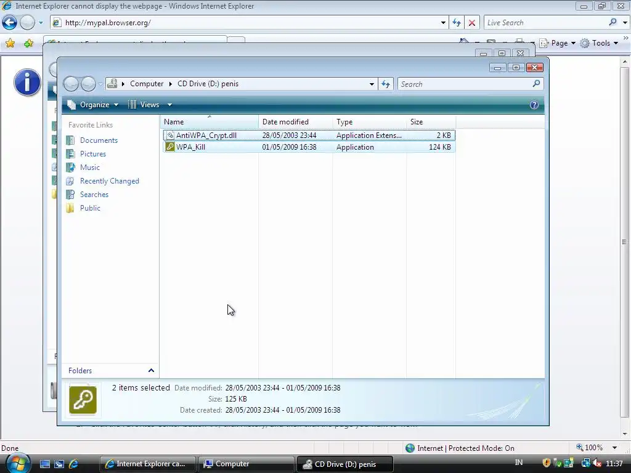
Task: Open IE recent pages dropdown arrow
Action: tap(41, 23)
